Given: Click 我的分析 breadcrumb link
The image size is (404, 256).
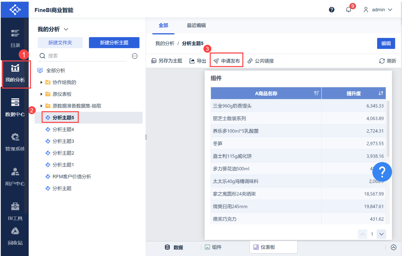Looking at the screenshot, I should (165, 44).
